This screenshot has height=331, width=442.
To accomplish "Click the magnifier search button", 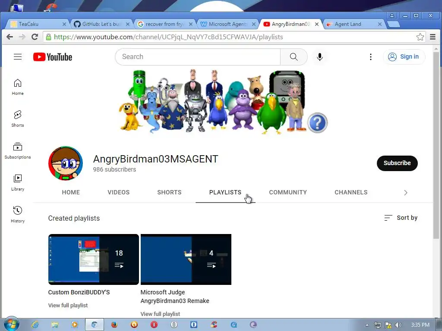I will click(294, 57).
